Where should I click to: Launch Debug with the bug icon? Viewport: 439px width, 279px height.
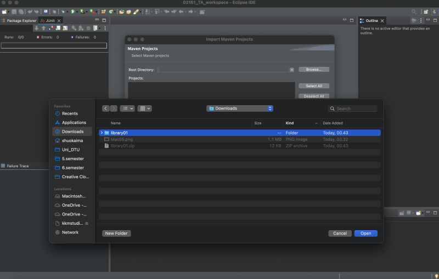pos(63,12)
